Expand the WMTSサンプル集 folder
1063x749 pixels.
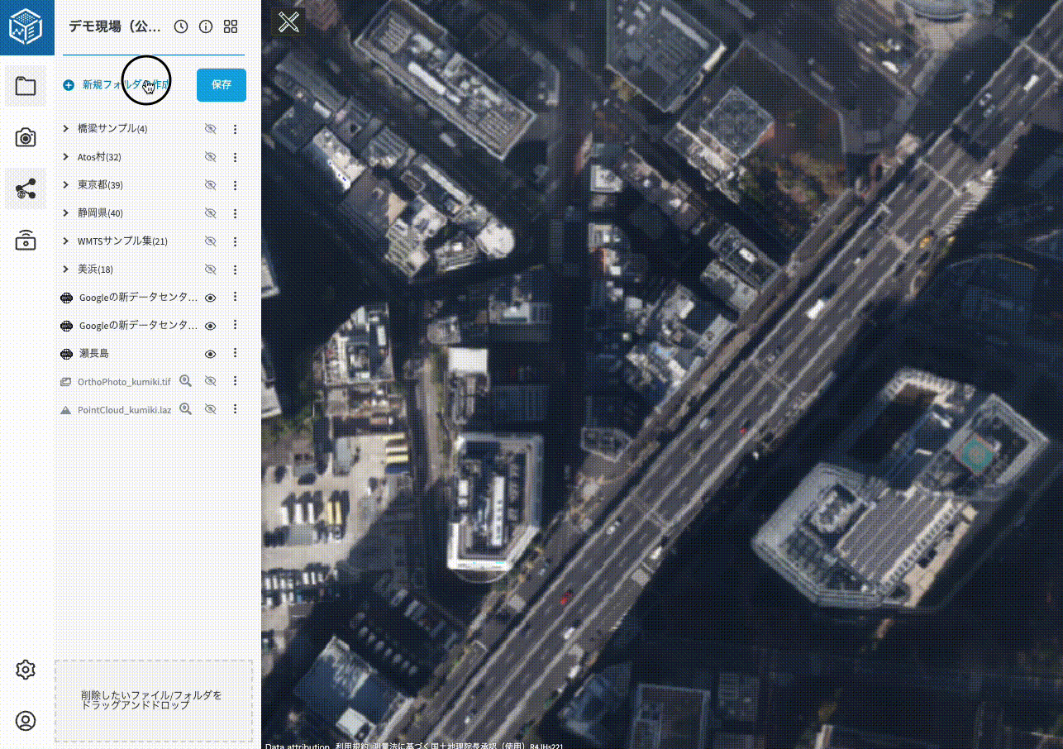tap(66, 241)
